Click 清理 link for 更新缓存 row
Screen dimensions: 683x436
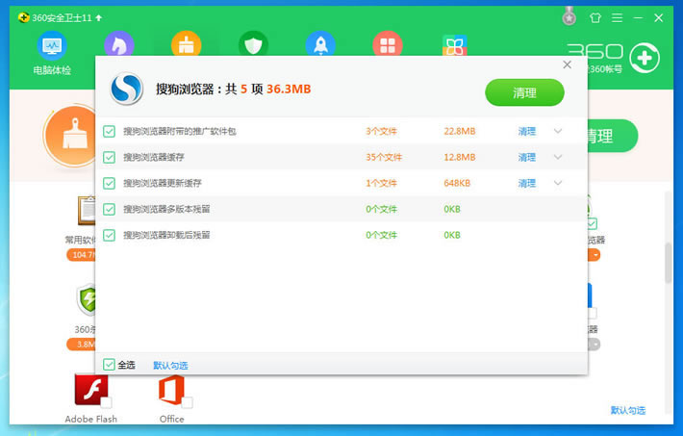point(526,183)
